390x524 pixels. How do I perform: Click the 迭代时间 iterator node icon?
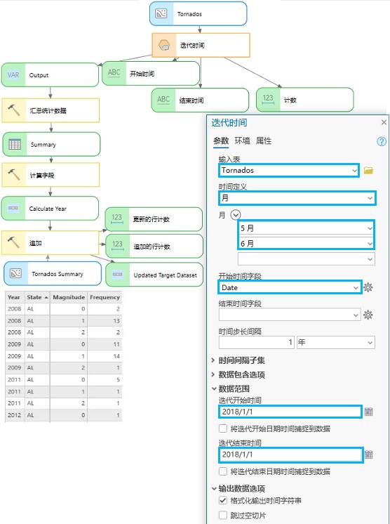coord(164,45)
